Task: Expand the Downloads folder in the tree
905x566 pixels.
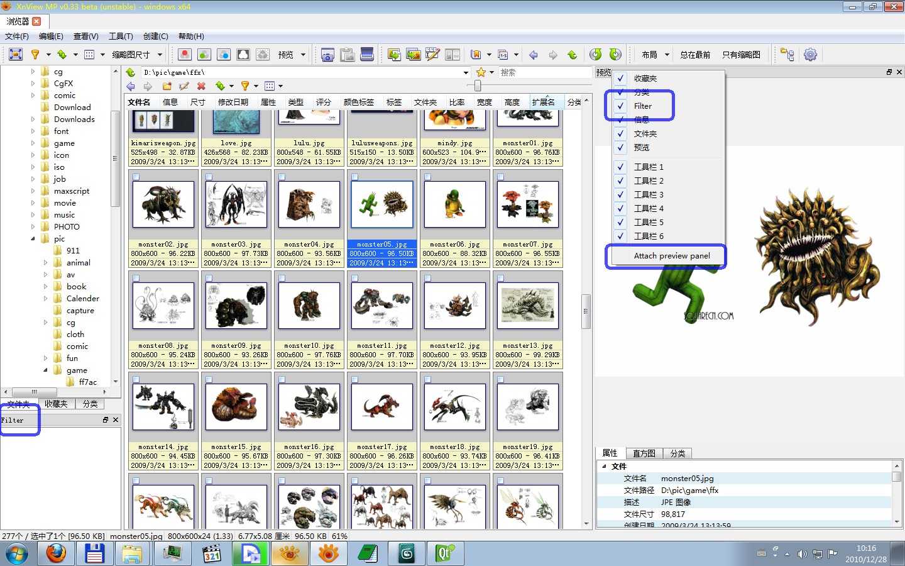Action: (x=33, y=119)
